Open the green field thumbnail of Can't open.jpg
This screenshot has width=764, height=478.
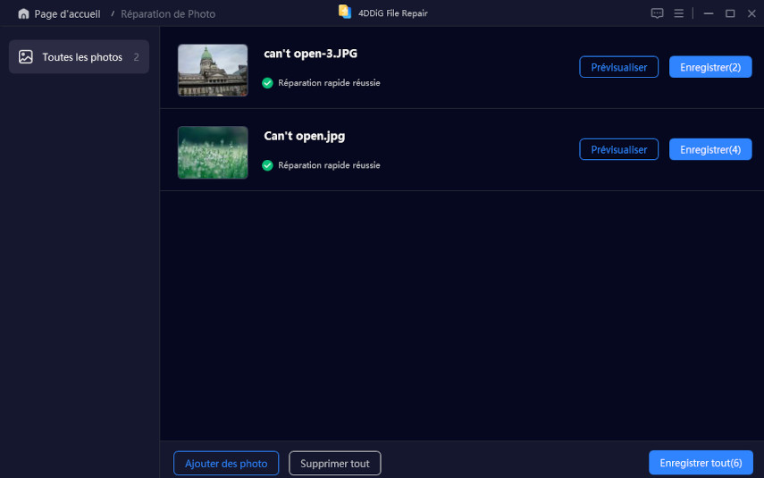pyautogui.click(x=213, y=153)
